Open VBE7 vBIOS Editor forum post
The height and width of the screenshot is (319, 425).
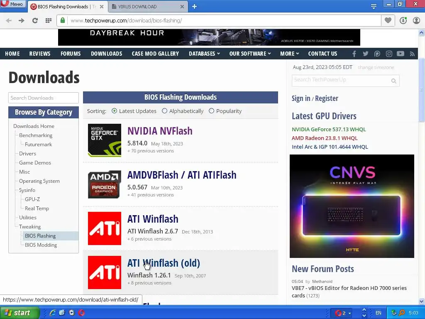click(x=349, y=292)
